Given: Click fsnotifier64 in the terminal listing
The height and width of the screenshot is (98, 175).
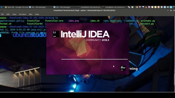Looking at the screenshot, I should [x=35, y=24].
